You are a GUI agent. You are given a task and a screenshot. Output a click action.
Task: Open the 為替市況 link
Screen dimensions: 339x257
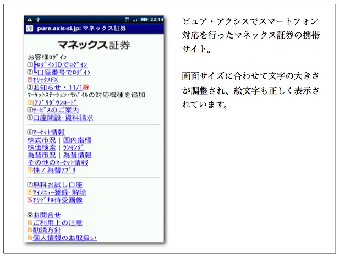point(42,155)
